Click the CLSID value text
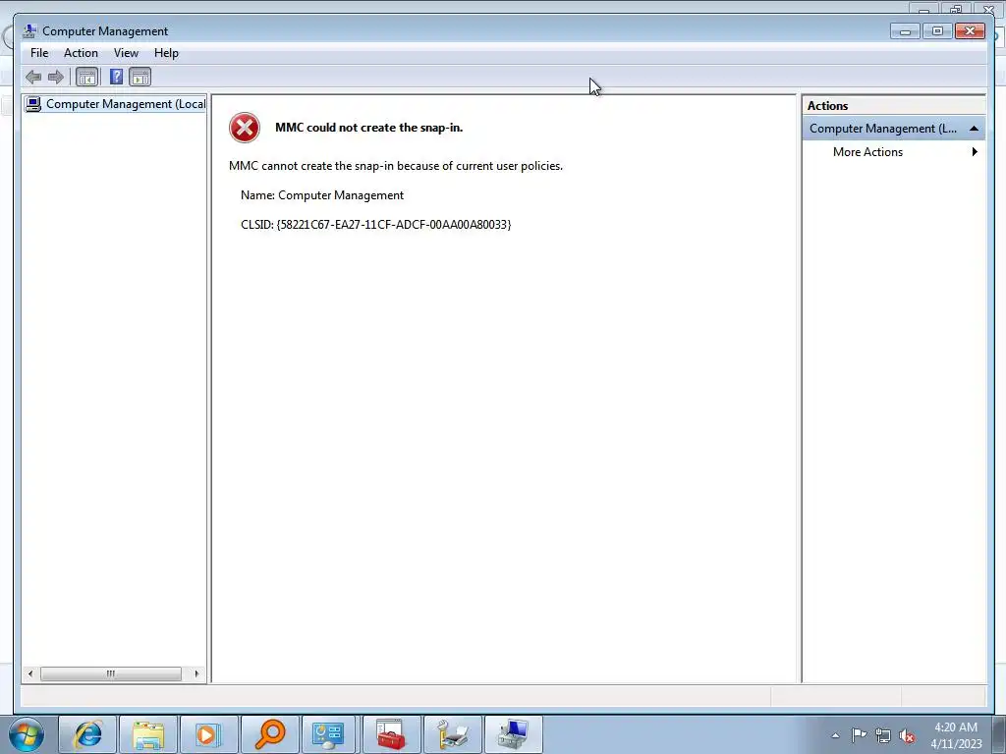The width and height of the screenshot is (1006, 754). click(x=394, y=225)
